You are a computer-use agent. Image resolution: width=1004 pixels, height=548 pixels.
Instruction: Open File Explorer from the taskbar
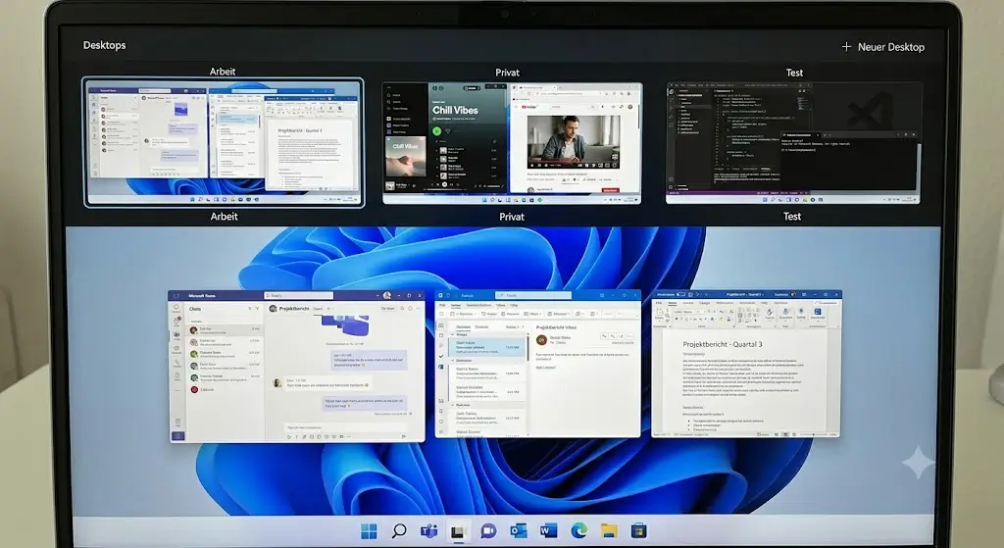click(x=609, y=530)
